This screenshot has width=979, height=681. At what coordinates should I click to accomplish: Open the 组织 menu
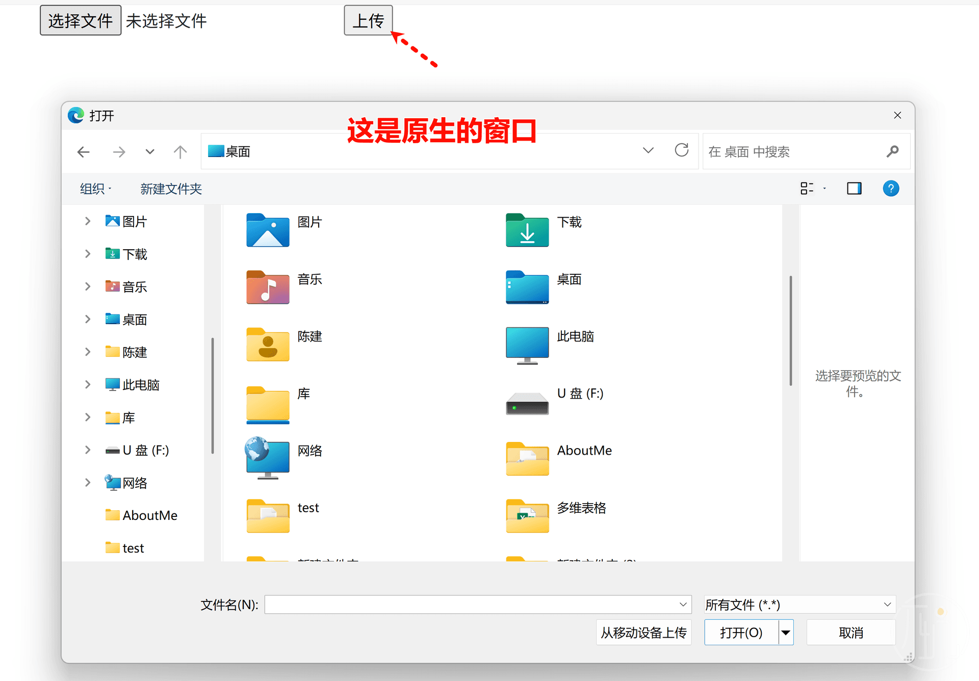pos(95,189)
